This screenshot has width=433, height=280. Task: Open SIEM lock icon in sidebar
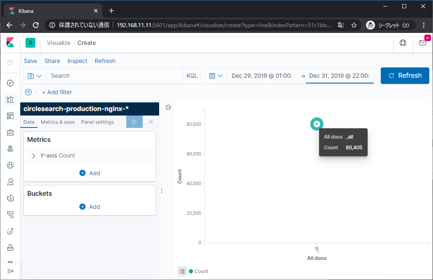[x=10, y=248]
